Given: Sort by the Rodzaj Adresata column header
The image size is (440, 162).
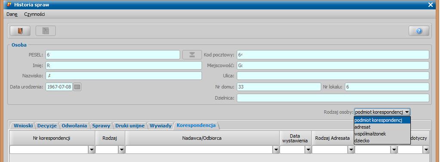Looking at the screenshot, I should [x=332, y=138].
